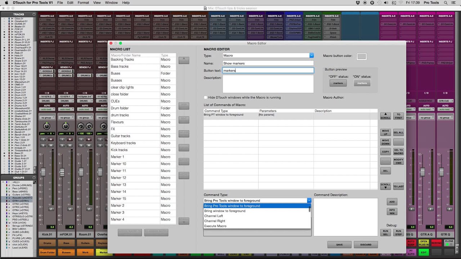Viewport: 461px width, 259px height.
Task: Open the Format menu
Action: pyautogui.click(x=83, y=3)
